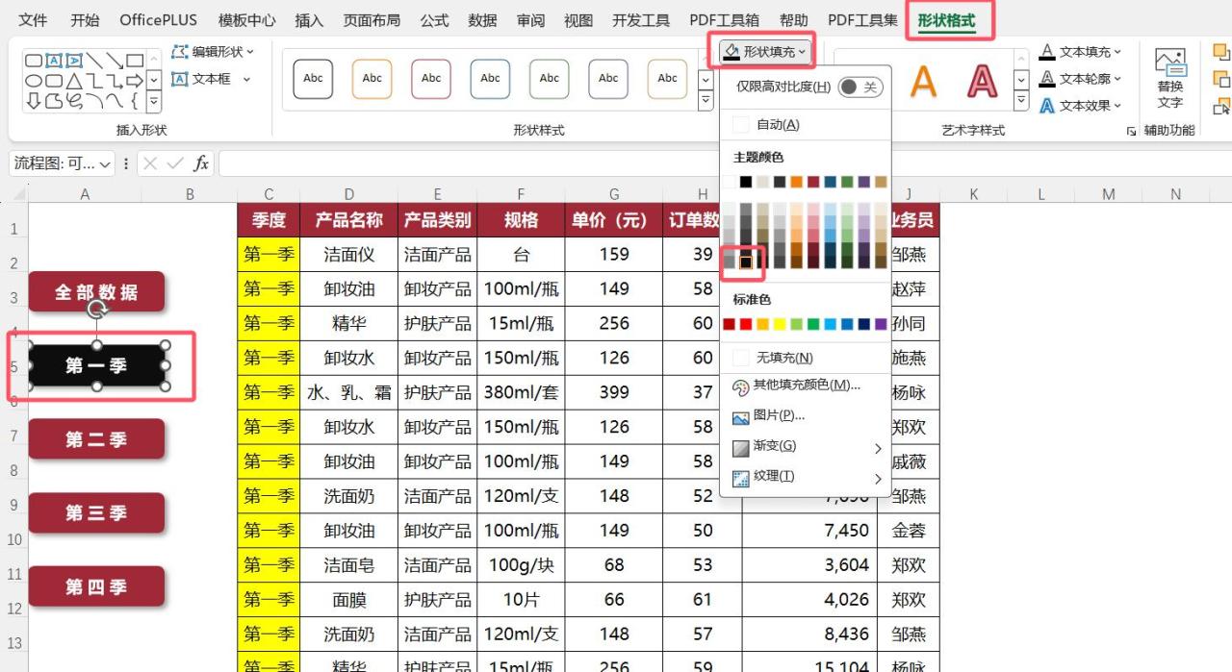Open the 文件 (File) tab
Image resolution: width=1232 pixels, height=672 pixels.
click(34, 20)
